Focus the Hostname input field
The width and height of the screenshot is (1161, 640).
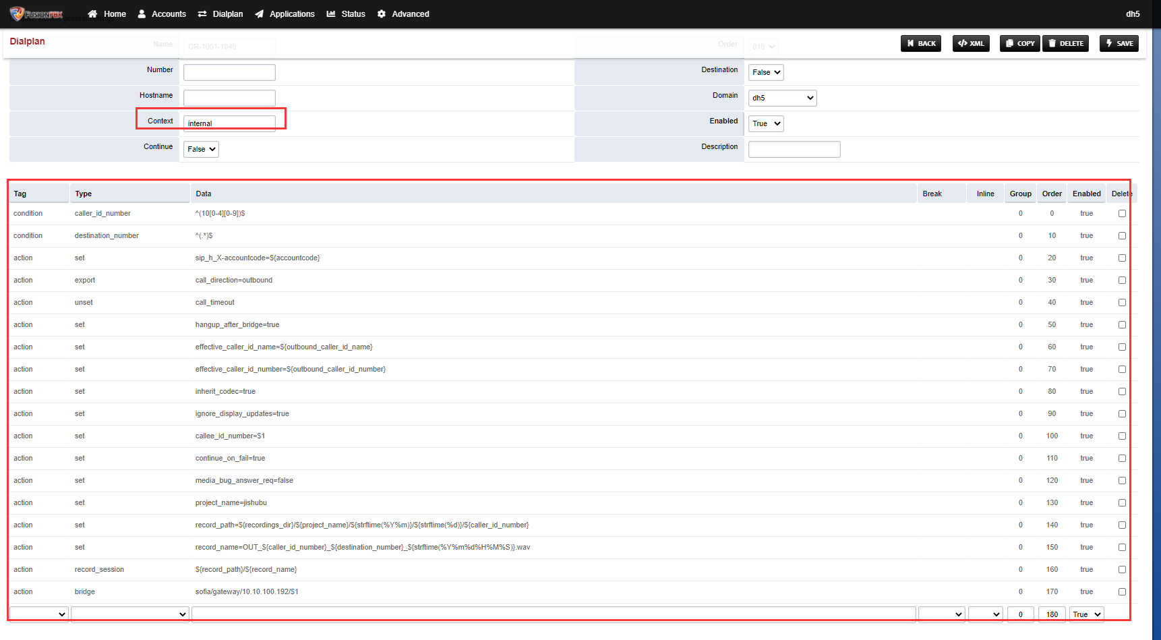coord(229,98)
